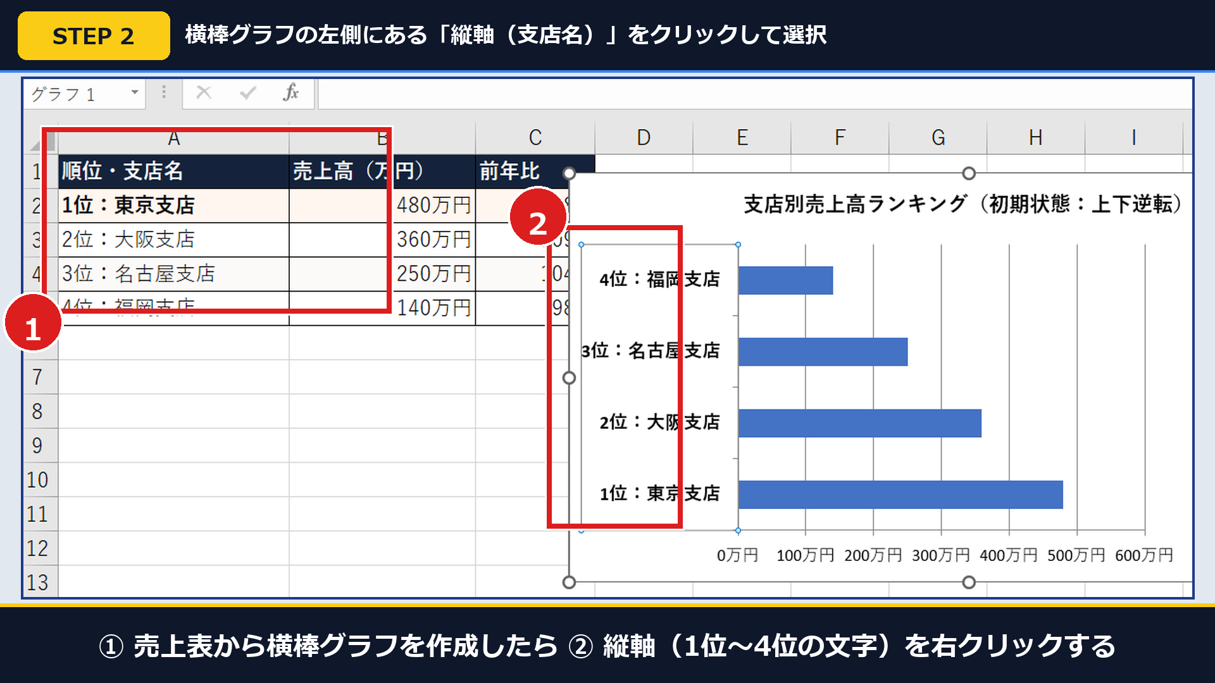Select column F header
This screenshot has height=683, width=1215.
[x=840, y=138]
